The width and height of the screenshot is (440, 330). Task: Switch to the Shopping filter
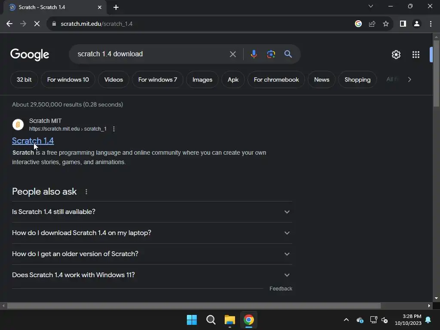pyautogui.click(x=357, y=79)
